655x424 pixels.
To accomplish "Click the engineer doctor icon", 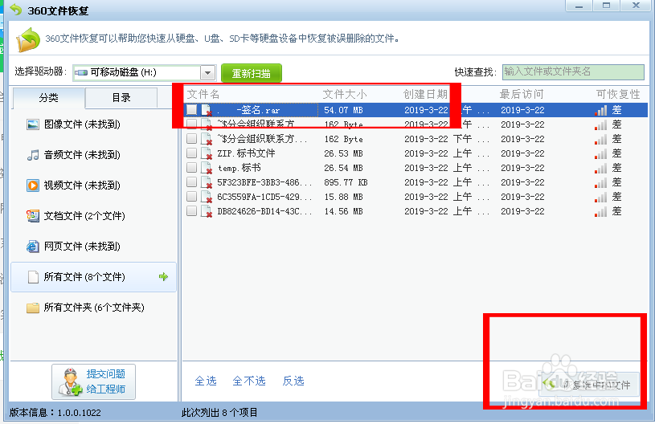I will pyautogui.click(x=70, y=382).
